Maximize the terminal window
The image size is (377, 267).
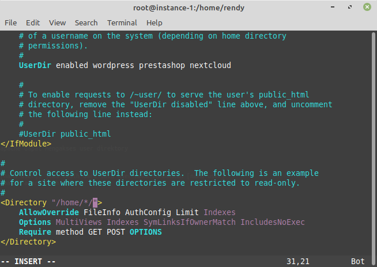click(x=350, y=7)
